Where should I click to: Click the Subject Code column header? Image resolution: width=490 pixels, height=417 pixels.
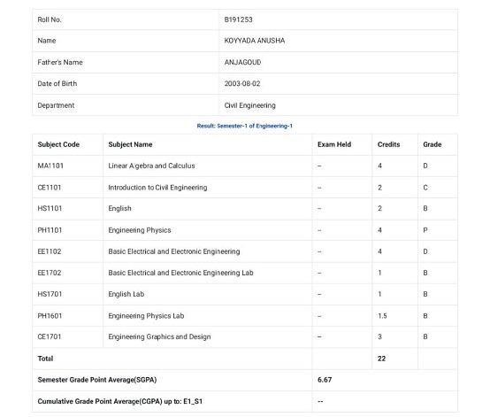point(58,144)
